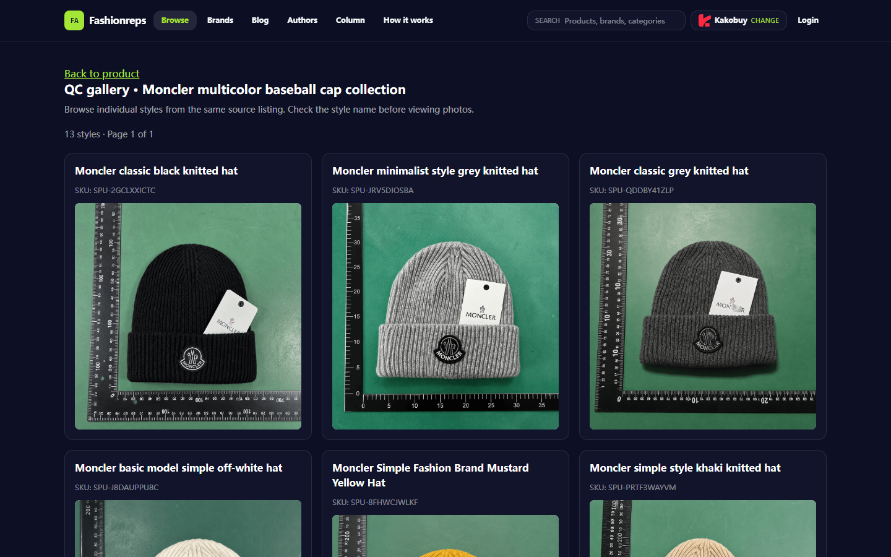Go to the Blog section
891x557 pixels.
click(260, 20)
